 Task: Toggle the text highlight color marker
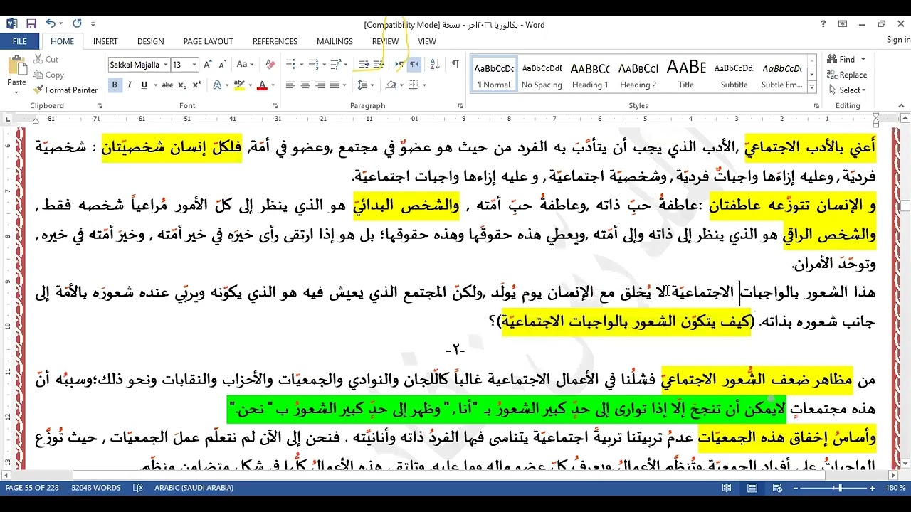(238, 85)
